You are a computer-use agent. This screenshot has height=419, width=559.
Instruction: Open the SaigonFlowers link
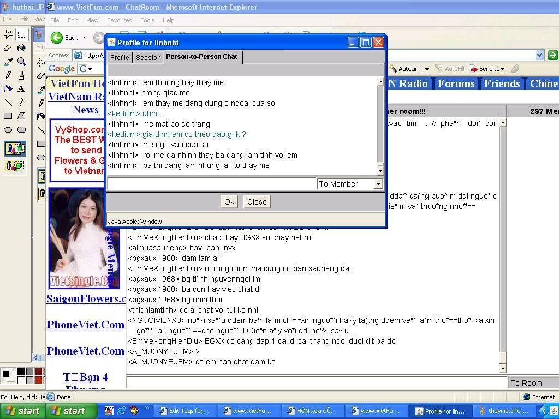86,298
